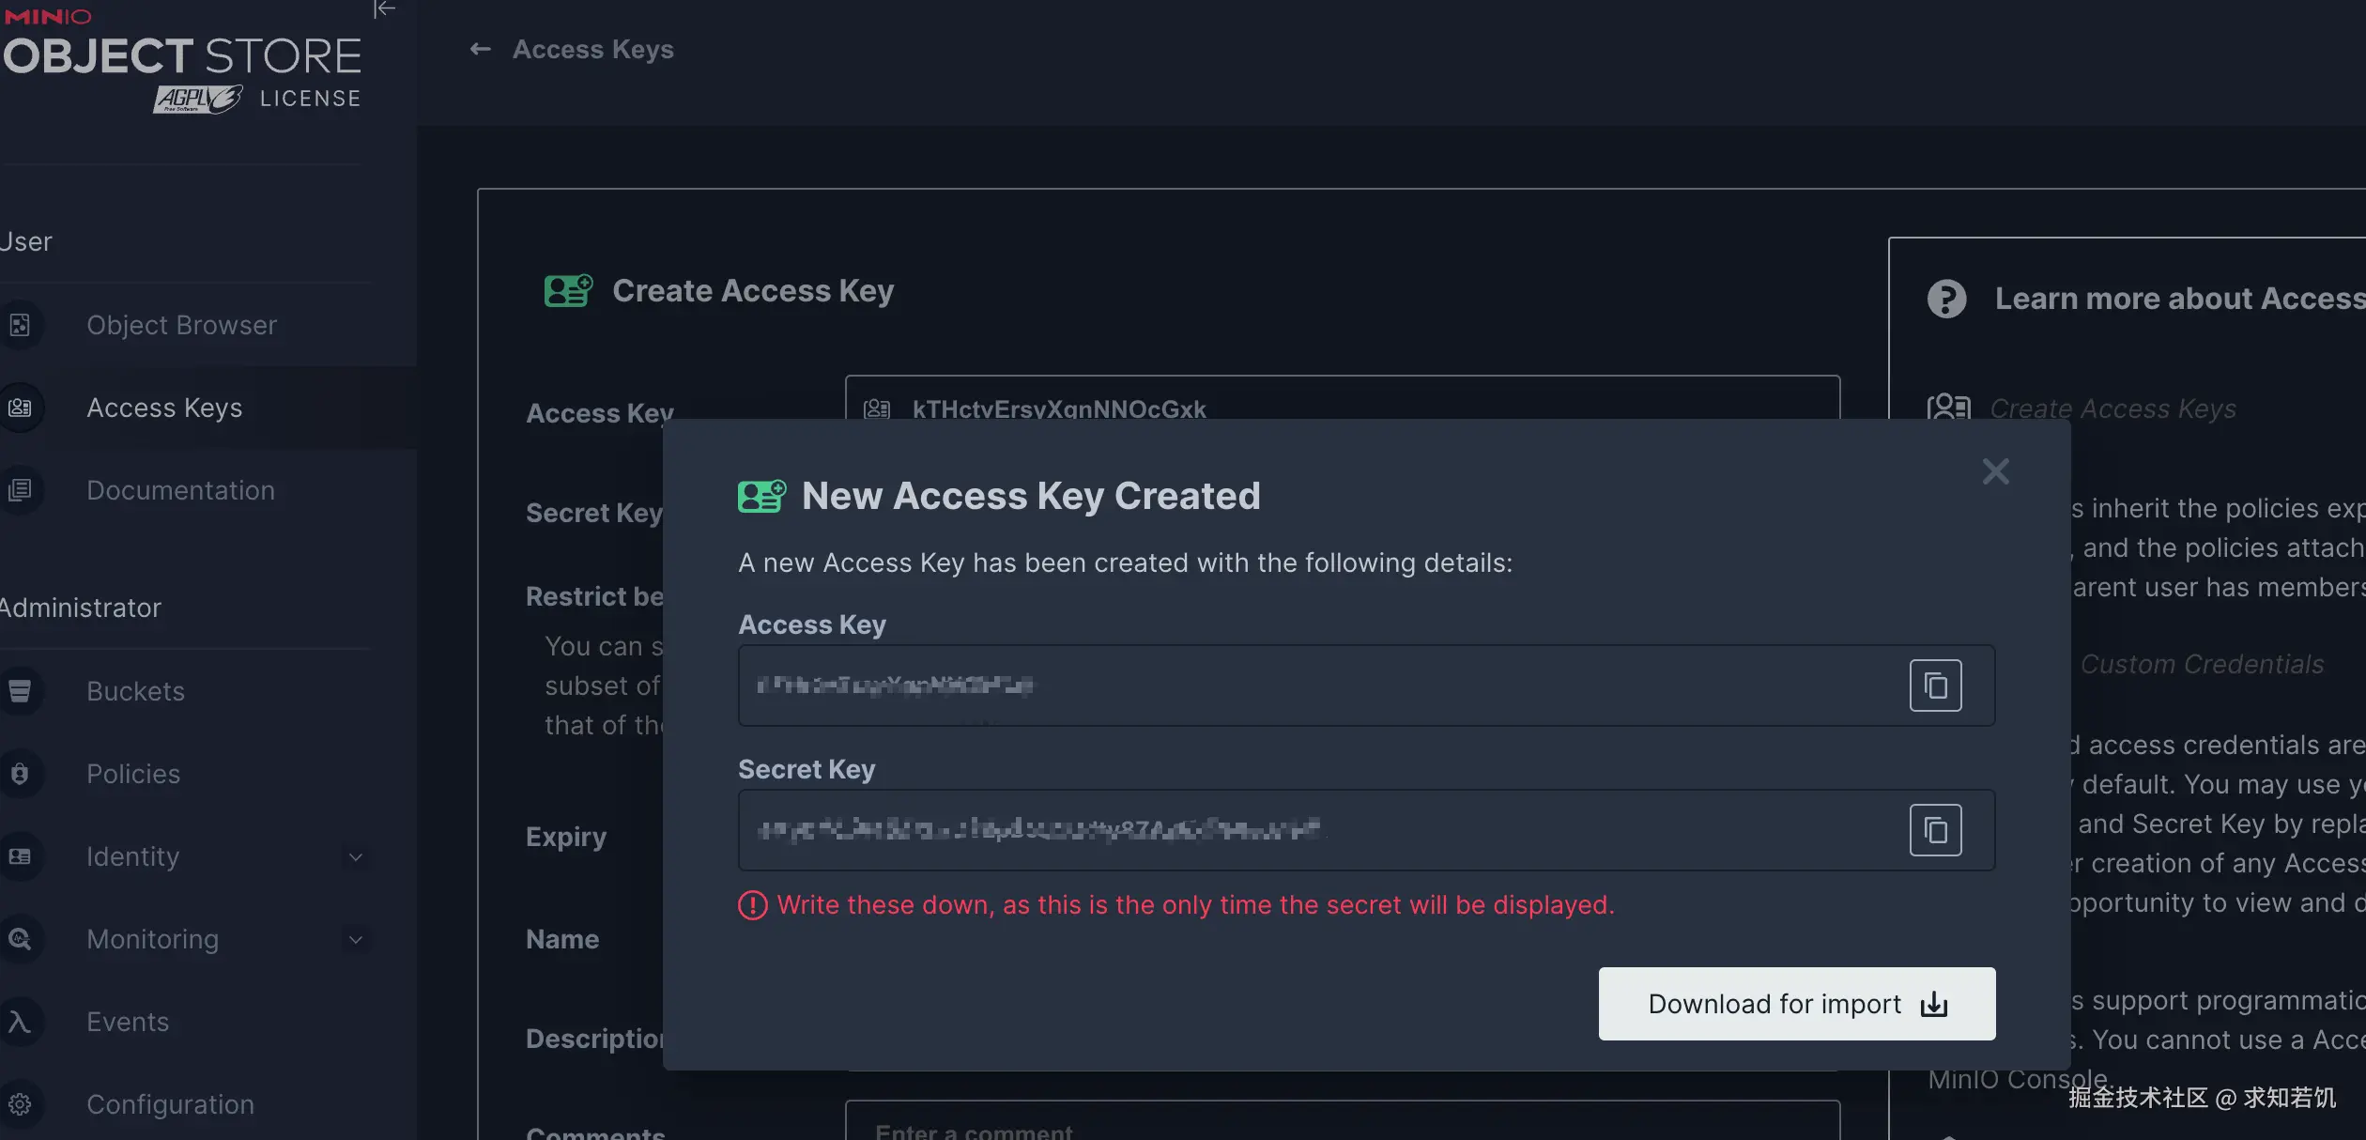
Task: Expand the Monitoring submenu chevron
Action: point(356,939)
